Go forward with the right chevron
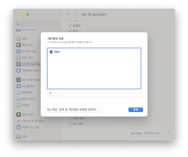The image size is (188, 157). point(76,15)
